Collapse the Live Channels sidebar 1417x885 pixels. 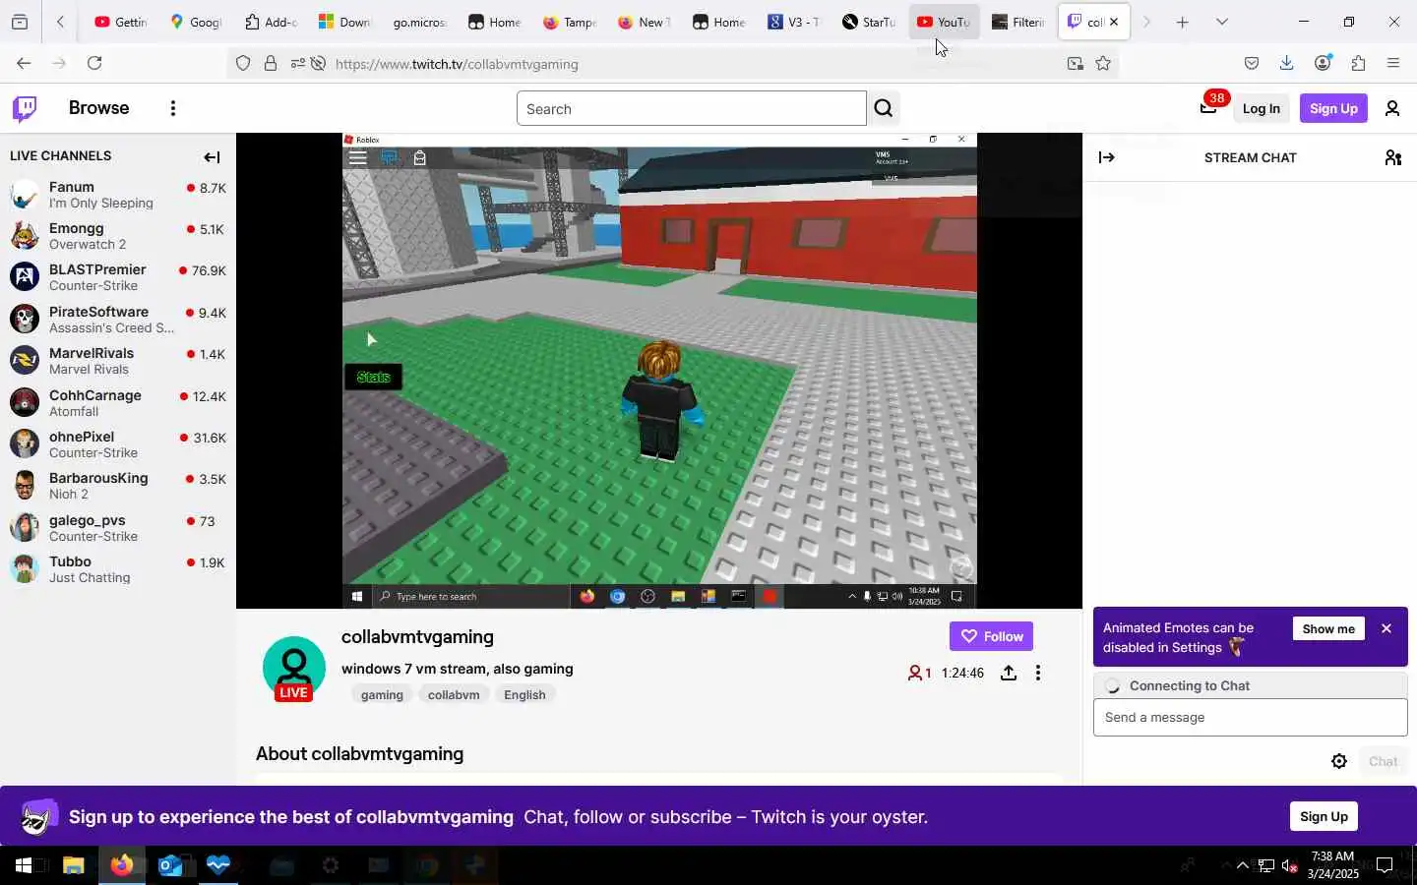(x=212, y=157)
